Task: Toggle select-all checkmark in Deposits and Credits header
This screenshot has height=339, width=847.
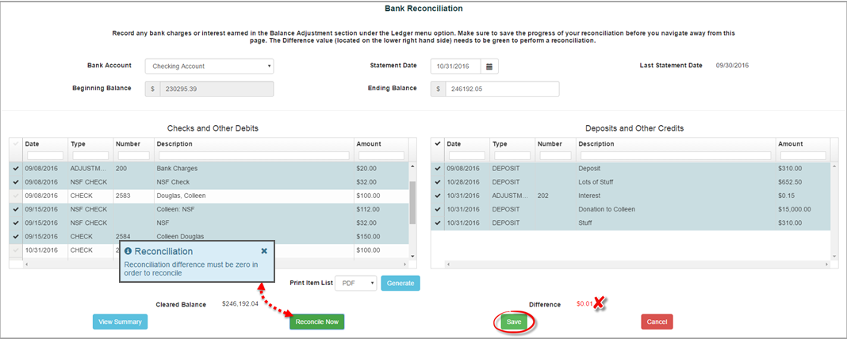Action: (438, 144)
